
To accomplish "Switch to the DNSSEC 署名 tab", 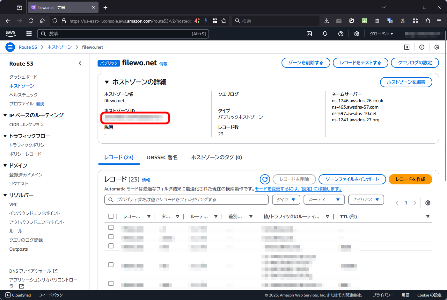I will (162, 157).
